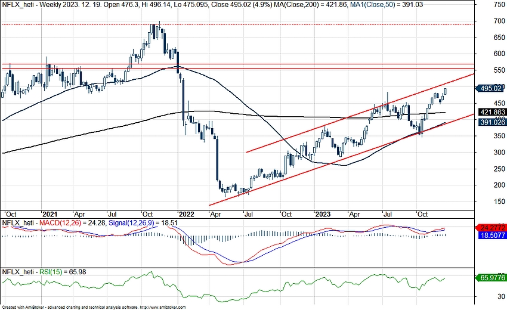Click the green 65.9776 RSI value tag
This screenshot has width=507, height=310.
point(491,277)
